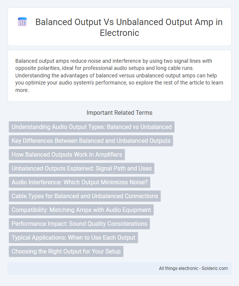
Task: Click the introductory paragraph about balanced output amps
Action: [119, 75]
